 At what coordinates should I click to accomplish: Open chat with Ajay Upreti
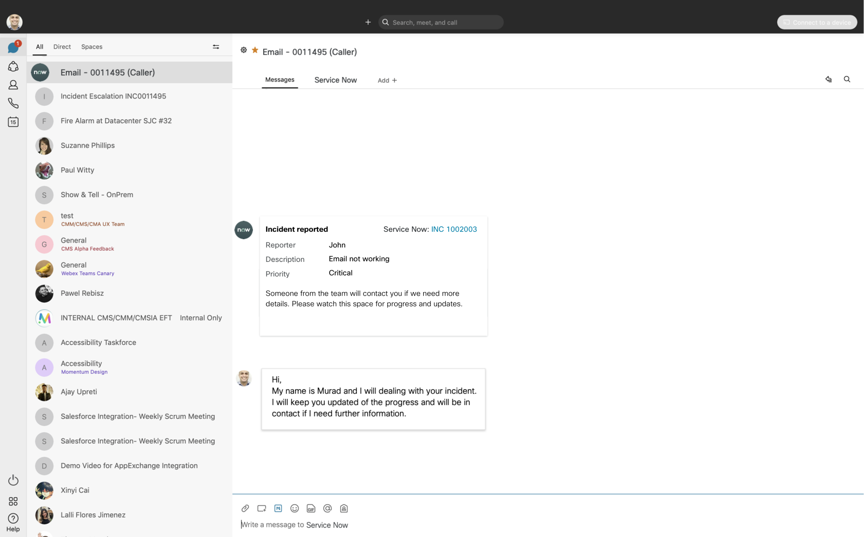(x=130, y=392)
